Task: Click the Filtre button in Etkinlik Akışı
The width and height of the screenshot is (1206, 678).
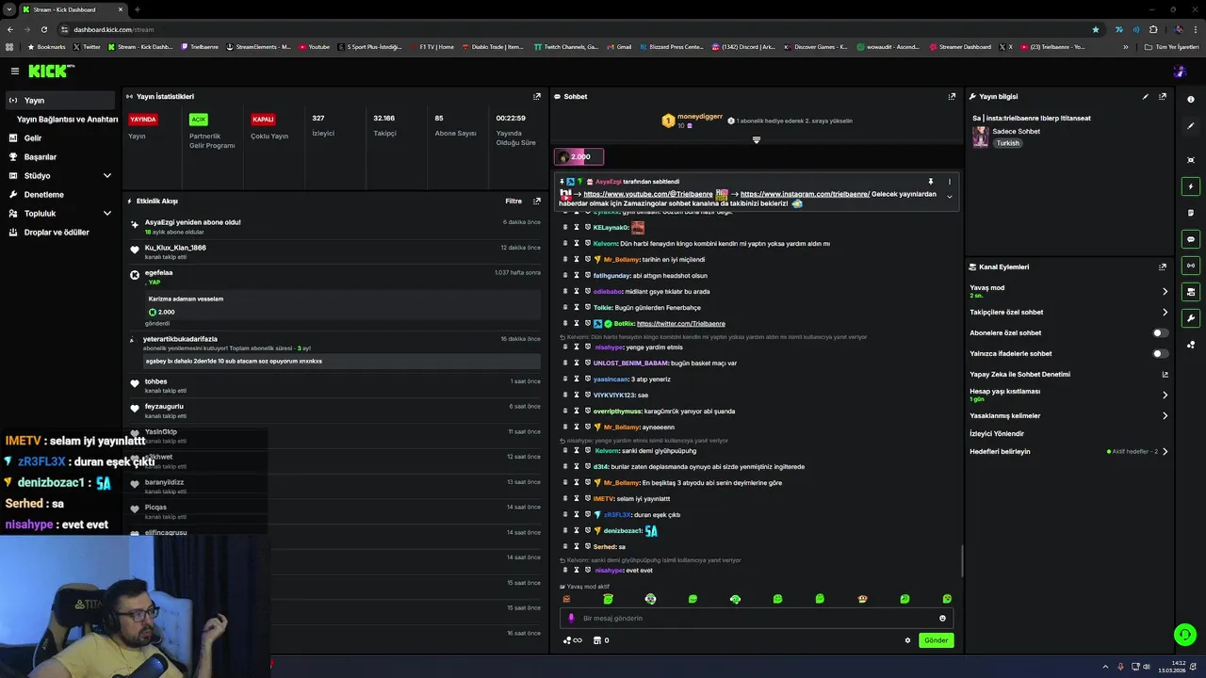Action: [x=513, y=201]
